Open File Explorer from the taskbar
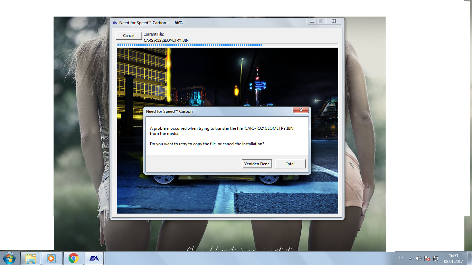472x265 pixels. point(31,258)
